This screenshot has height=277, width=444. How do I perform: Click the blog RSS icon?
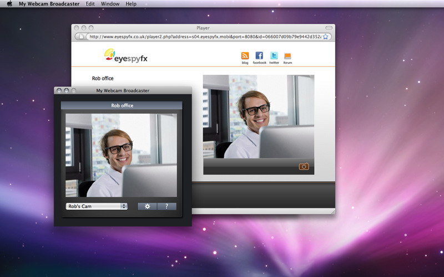(x=245, y=55)
